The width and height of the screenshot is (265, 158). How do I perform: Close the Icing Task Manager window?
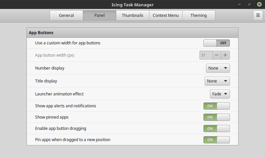point(259,5)
